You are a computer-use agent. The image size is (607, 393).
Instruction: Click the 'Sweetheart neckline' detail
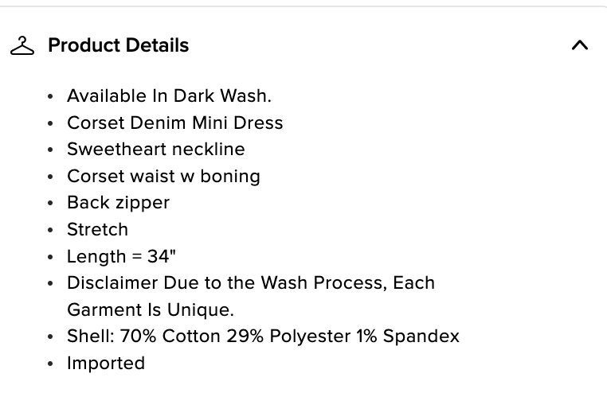[155, 150]
